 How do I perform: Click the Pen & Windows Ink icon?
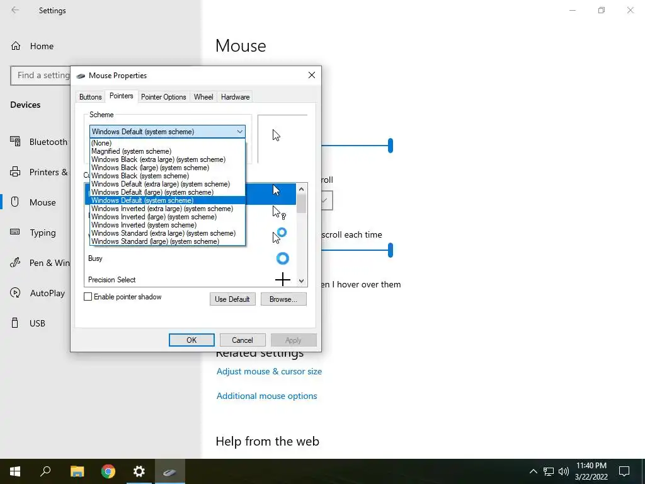click(15, 263)
